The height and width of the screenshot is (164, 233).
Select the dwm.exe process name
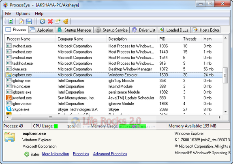[19, 69]
